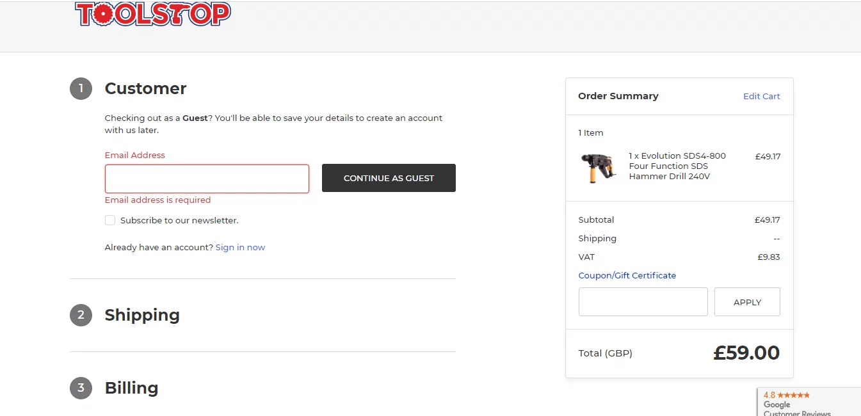861x416 pixels.
Task: Select the step 2 Shipping circle icon
Action: (81, 315)
